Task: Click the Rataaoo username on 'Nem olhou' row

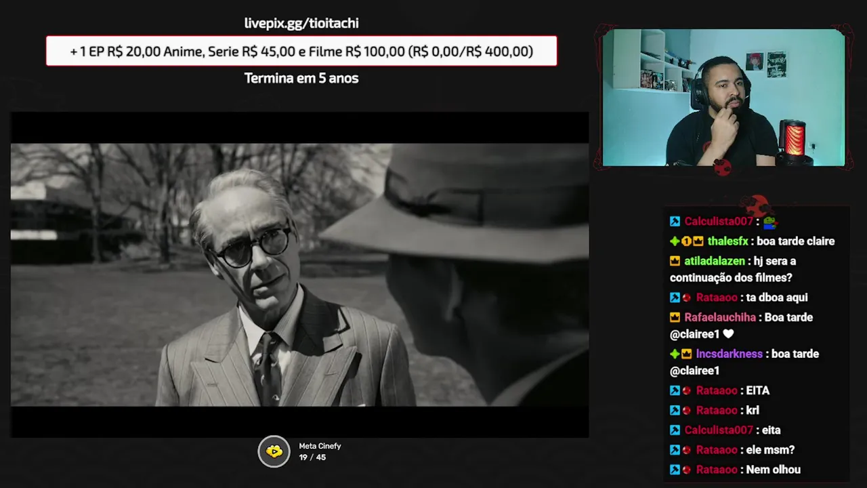Action: pyautogui.click(x=717, y=470)
